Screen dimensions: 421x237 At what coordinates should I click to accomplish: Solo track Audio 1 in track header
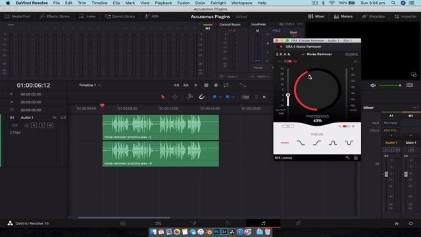(42, 125)
